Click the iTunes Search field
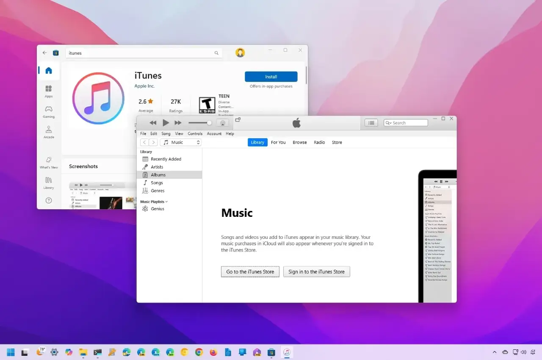 pos(406,123)
